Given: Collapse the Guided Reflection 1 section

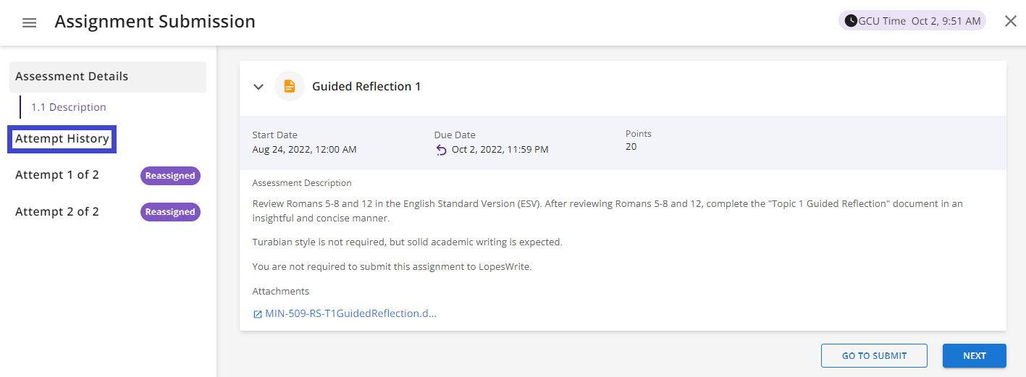Looking at the screenshot, I should point(258,87).
